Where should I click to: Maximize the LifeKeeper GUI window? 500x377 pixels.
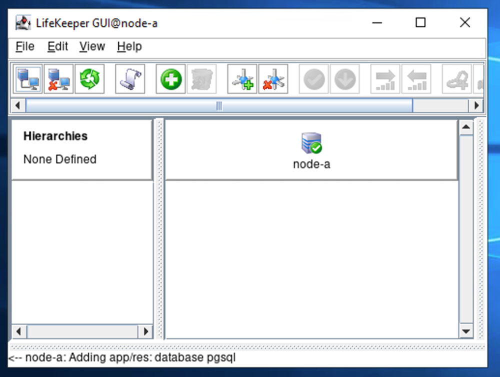pos(420,22)
